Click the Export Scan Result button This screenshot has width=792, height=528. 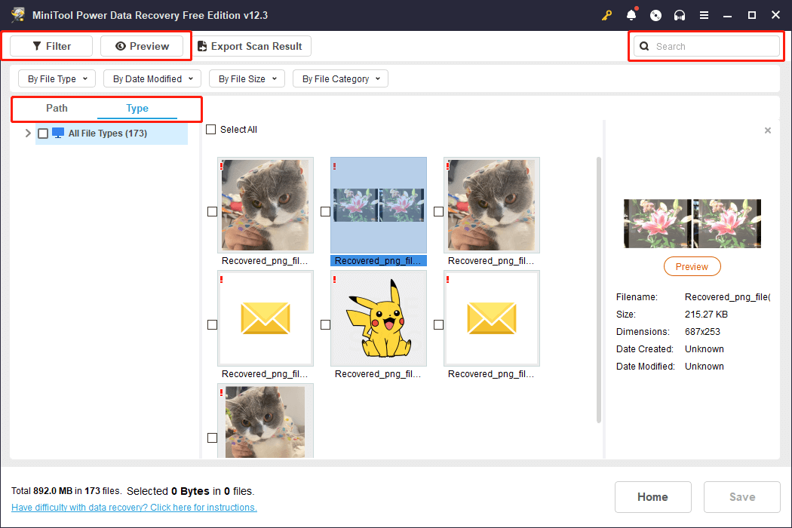(250, 46)
